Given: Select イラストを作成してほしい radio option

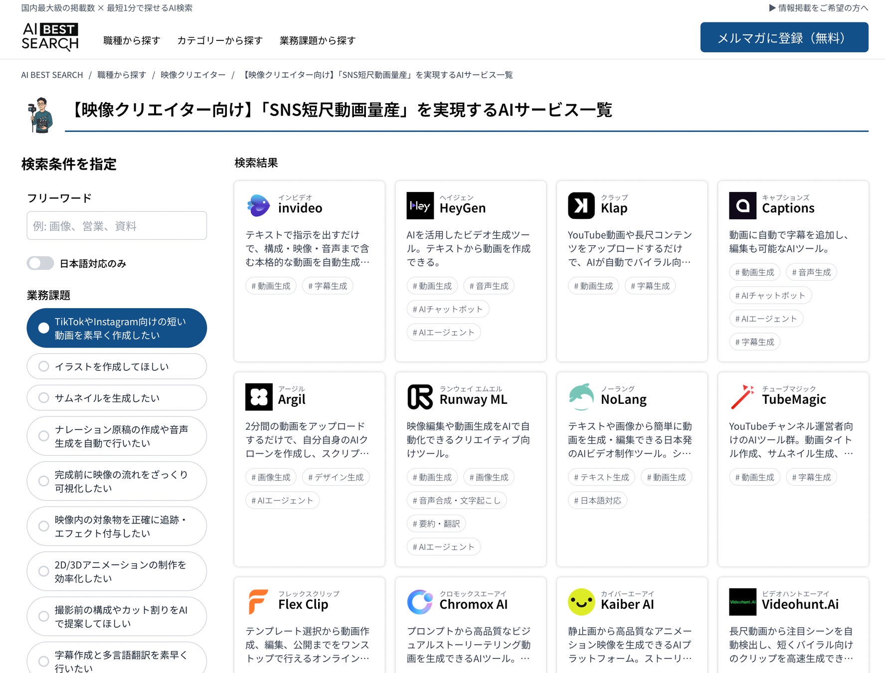Looking at the screenshot, I should (x=117, y=366).
